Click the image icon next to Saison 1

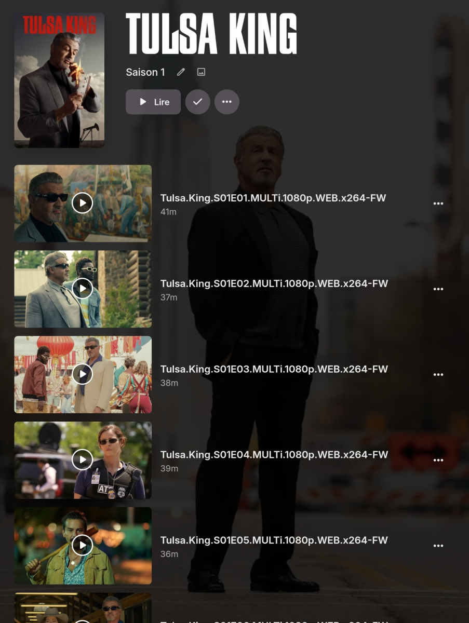tap(202, 72)
